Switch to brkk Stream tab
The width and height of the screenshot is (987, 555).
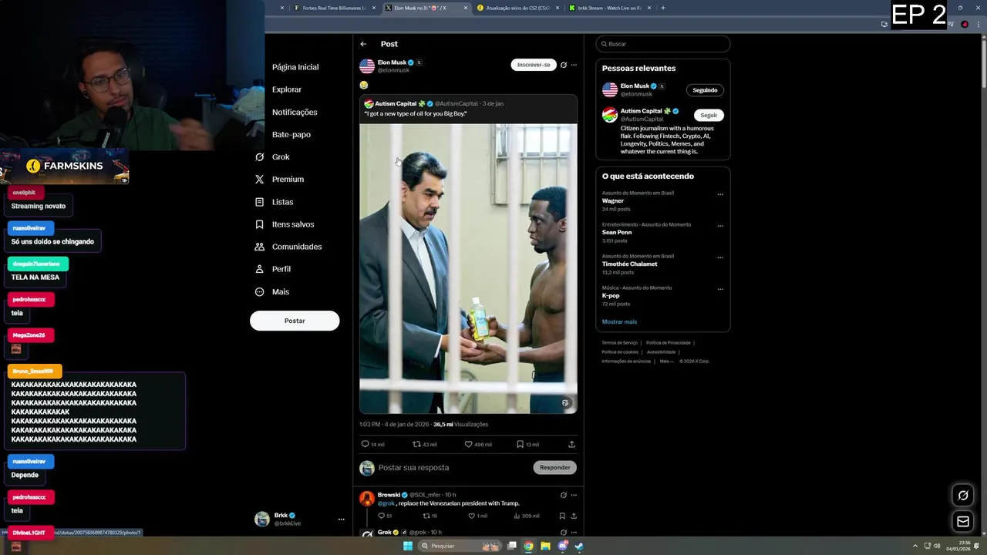click(x=609, y=8)
